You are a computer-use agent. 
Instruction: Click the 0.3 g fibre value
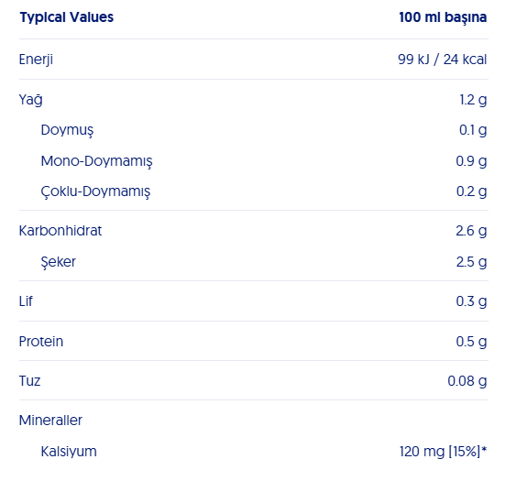(471, 301)
